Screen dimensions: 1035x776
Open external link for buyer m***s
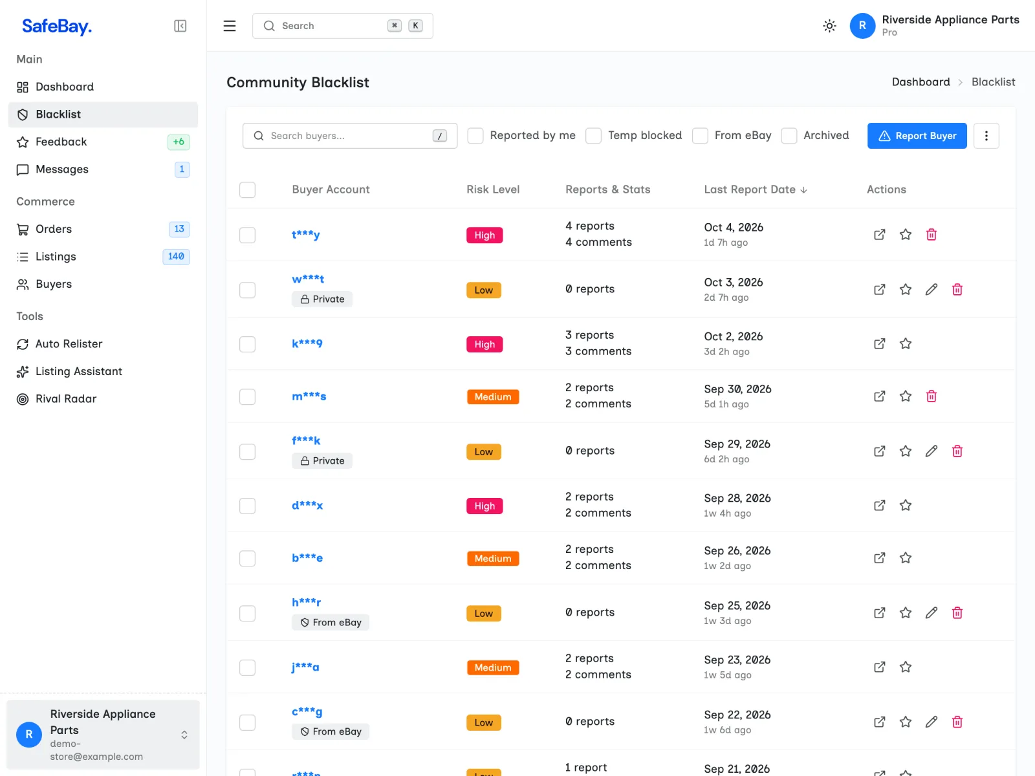pos(880,396)
